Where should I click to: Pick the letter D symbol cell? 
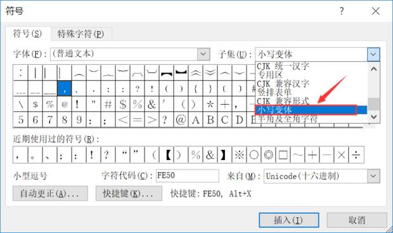tap(239, 120)
